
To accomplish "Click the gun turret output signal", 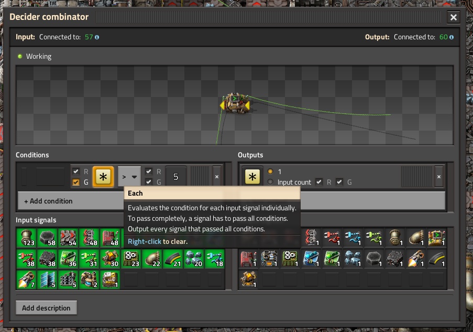I will click(248, 280).
